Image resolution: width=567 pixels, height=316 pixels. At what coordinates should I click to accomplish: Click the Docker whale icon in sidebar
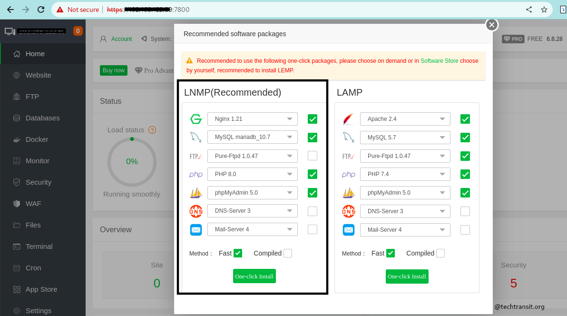point(17,139)
